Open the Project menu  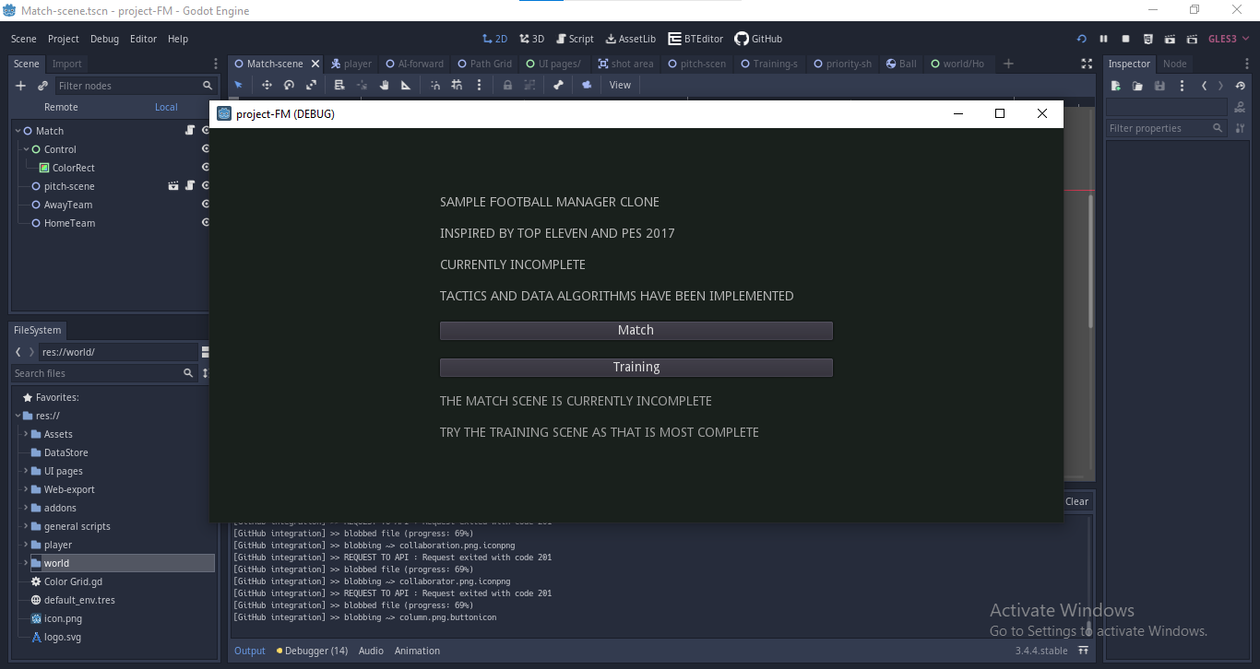click(x=62, y=39)
